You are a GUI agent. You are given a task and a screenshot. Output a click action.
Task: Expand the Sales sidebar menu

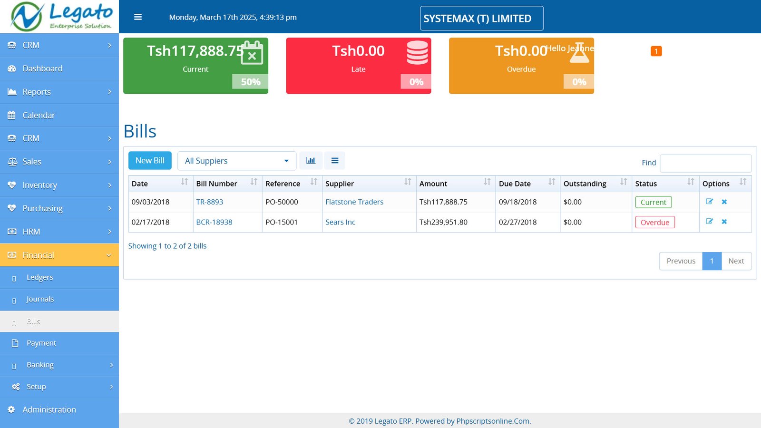pyautogui.click(x=59, y=162)
